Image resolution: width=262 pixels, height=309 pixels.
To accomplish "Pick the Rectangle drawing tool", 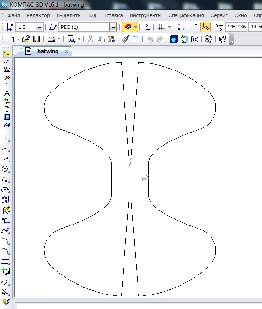I will tap(6, 261).
